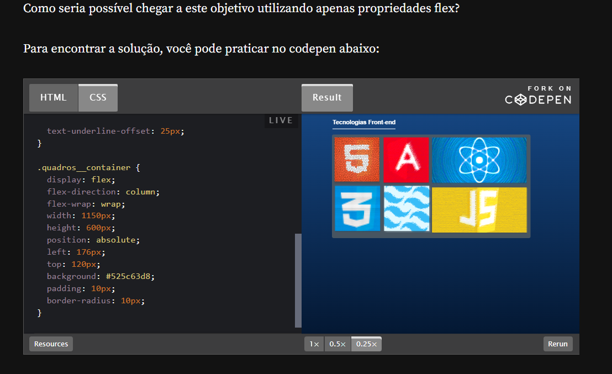Click the LIVE indicator label

tap(281, 120)
